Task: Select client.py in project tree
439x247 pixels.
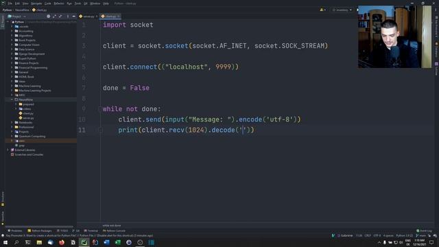Action: (28, 113)
